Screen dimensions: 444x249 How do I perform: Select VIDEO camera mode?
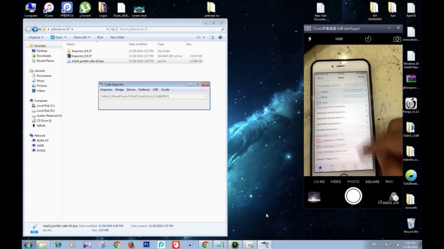335,182
